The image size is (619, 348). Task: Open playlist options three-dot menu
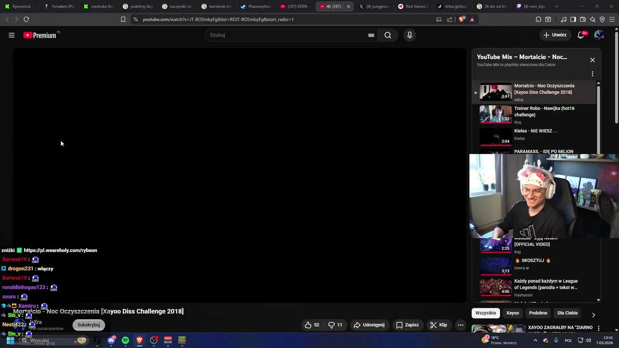click(x=592, y=74)
